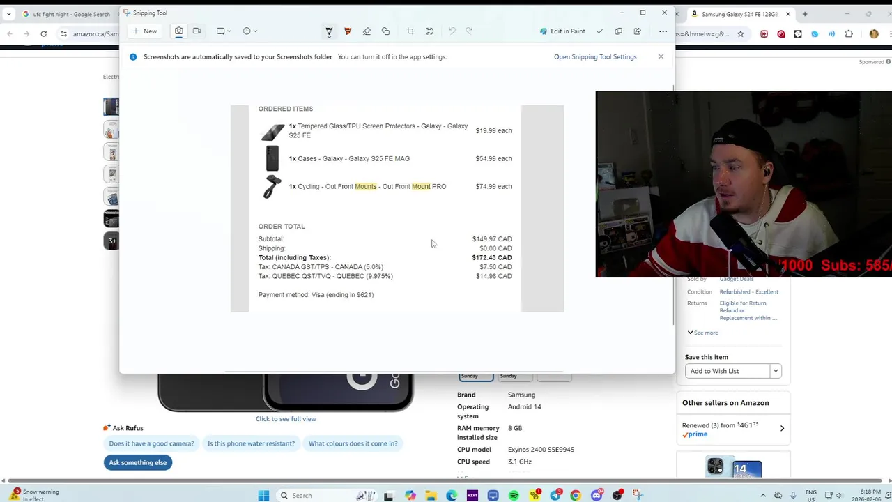Open File Explorer from the taskbar
The image size is (892, 502).
pyautogui.click(x=431, y=496)
